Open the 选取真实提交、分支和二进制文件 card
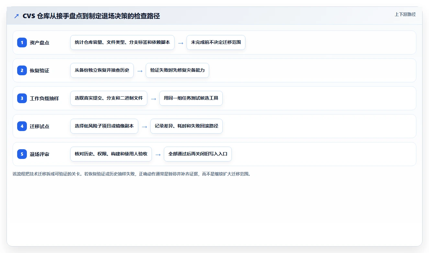429x253 pixels. [x=109, y=98]
